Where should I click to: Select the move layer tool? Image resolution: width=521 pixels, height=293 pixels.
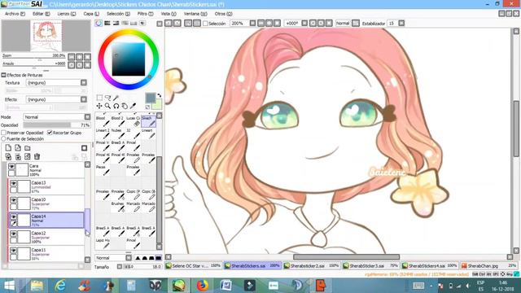pyautogui.click(x=99, y=106)
